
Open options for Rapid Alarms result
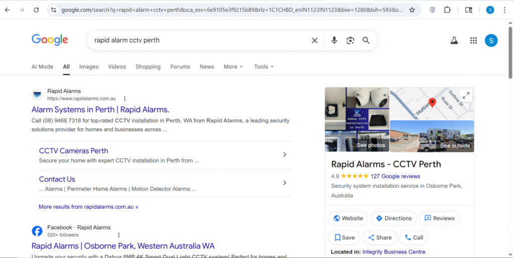coord(125,98)
